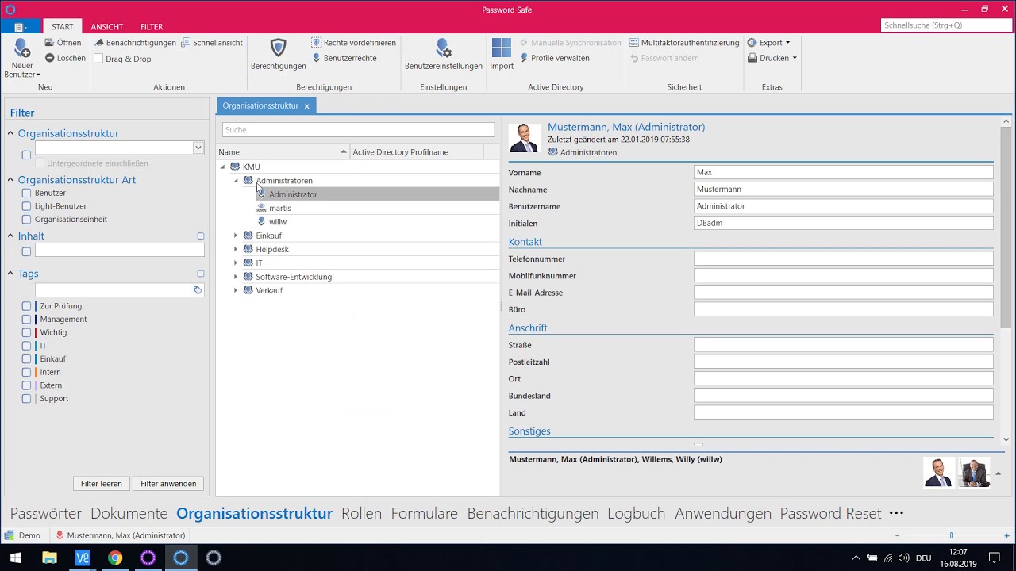Open the Drucken dropdown
The height and width of the screenshot is (571, 1016).
tap(772, 58)
